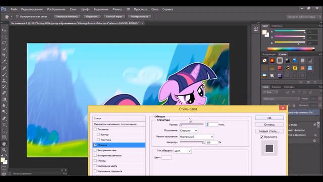Click the stroke Размер slider
This screenshot has height=182, width=323.
pyautogui.click(x=192, y=124)
